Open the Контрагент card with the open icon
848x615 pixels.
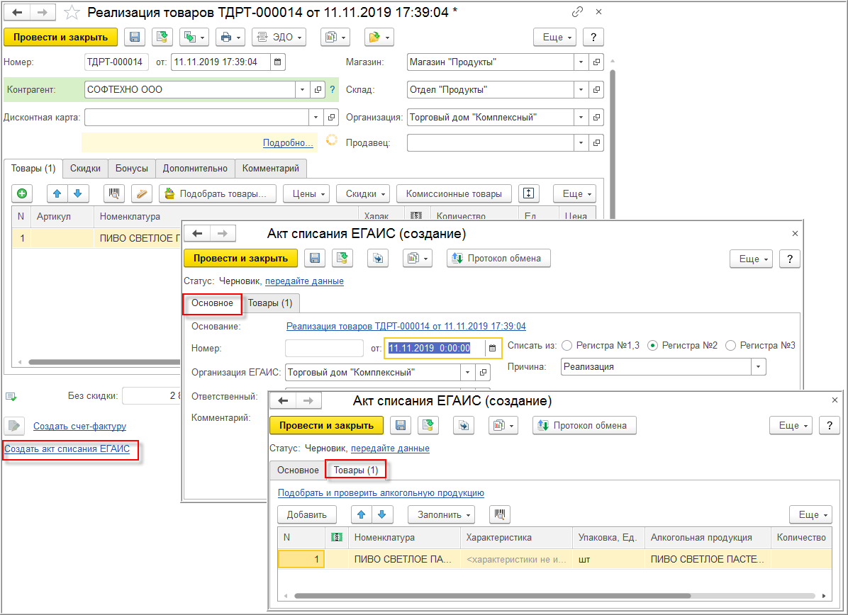click(x=318, y=90)
